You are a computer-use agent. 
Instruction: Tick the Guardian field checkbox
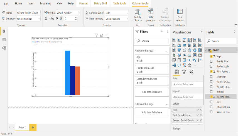pyautogui.click(x=211, y=77)
